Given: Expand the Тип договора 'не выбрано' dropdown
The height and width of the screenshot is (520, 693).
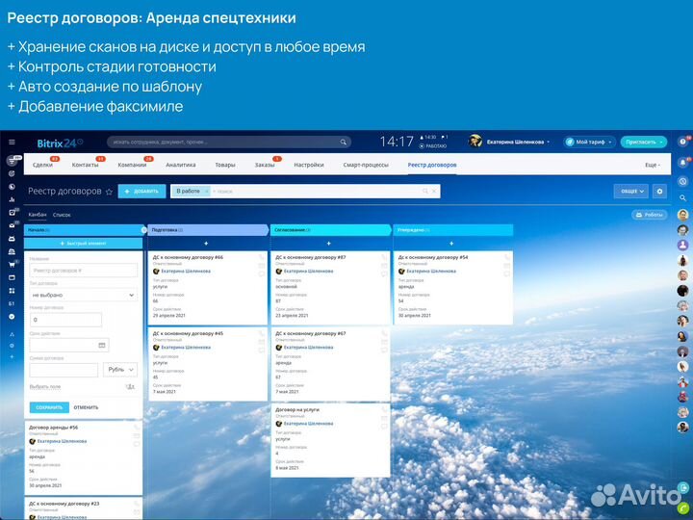Looking at the screenshot, I should [x=83, y=295].
